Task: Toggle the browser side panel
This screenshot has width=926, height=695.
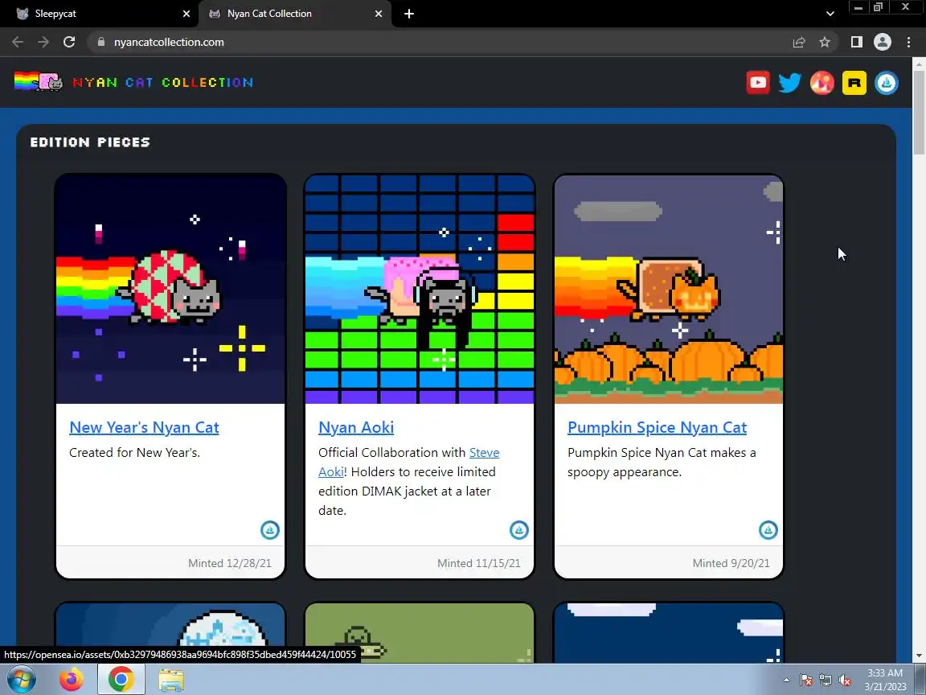Action: [x=856, y=42]
